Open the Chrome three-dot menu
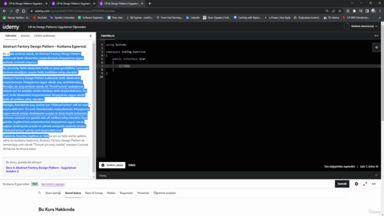384x216 pixels. [380, 11]
